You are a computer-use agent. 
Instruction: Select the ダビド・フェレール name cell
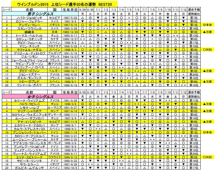pyautogui.click(x=30, y=43)
